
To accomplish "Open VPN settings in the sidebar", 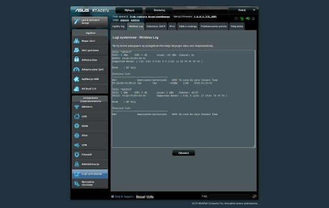I will pyautogui.click(x=90, y=145).
